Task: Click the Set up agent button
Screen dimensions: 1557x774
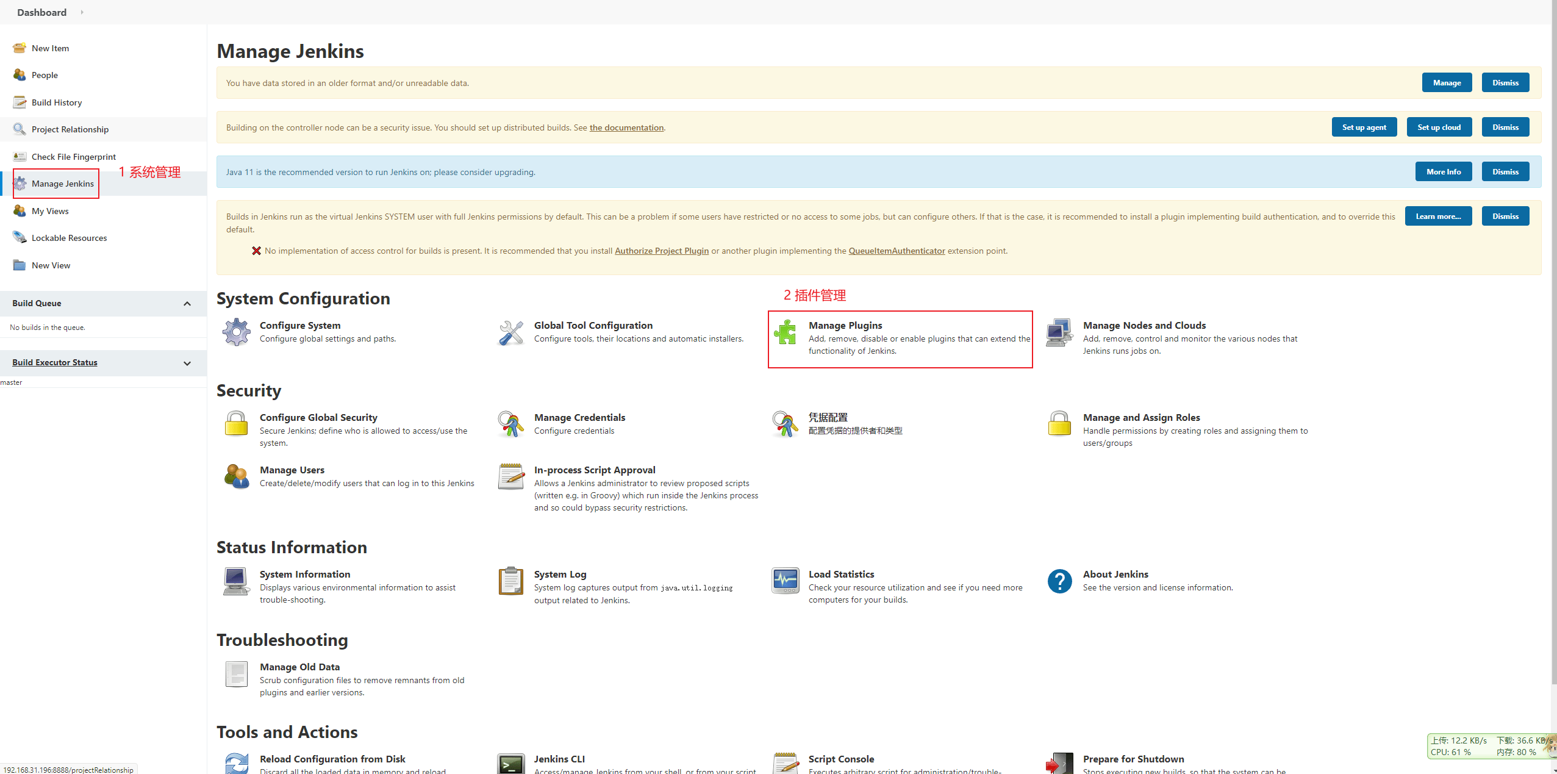Action: [x=1364, y=127]
